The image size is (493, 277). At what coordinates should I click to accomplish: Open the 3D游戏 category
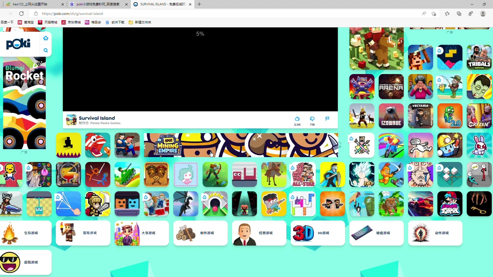pos(318,233)
